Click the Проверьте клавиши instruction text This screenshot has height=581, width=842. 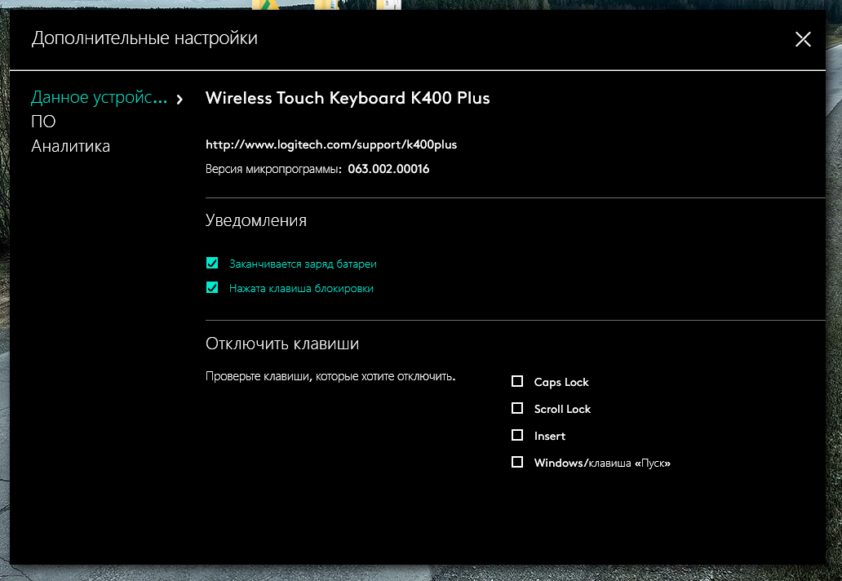pos(330,376)
